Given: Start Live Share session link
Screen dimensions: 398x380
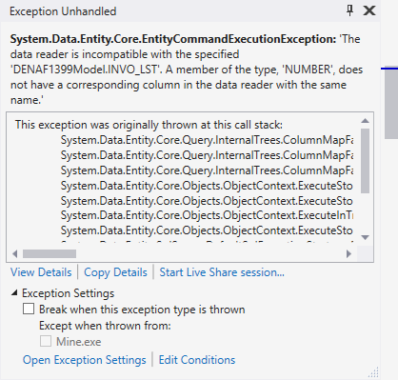Looking at the screenshot, I should click(x=222, y=272).
